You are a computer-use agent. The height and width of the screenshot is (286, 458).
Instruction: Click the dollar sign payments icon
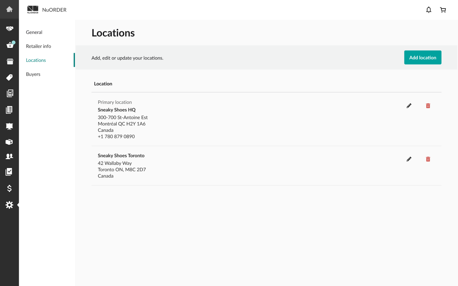[x=9, y=188]
